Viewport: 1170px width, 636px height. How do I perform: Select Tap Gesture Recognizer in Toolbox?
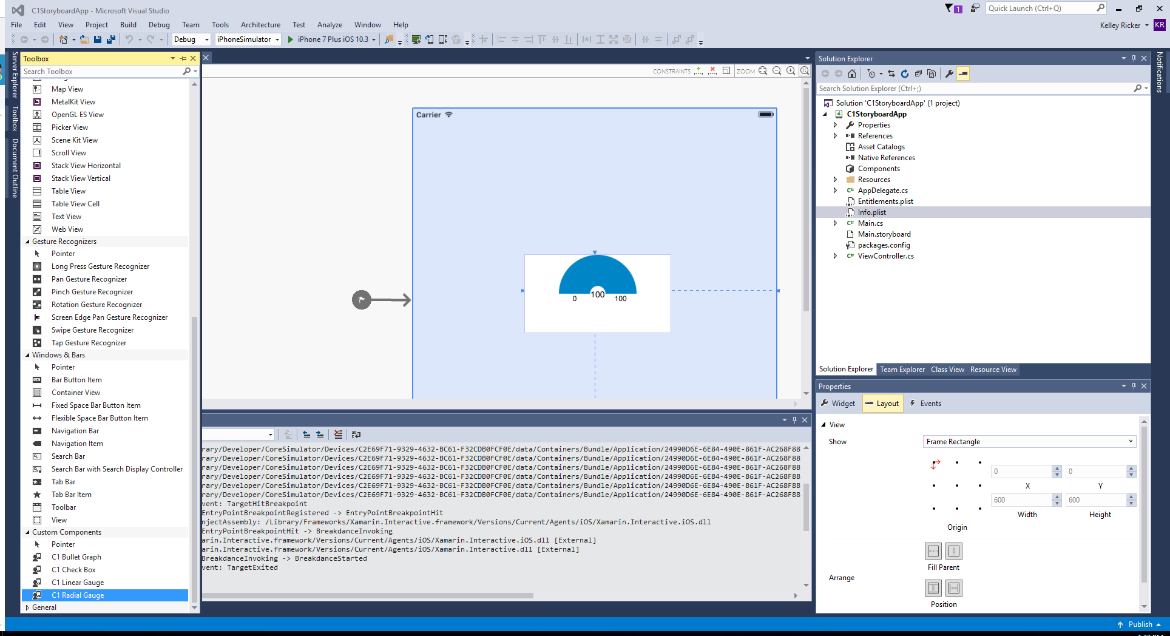coord(89,343)
